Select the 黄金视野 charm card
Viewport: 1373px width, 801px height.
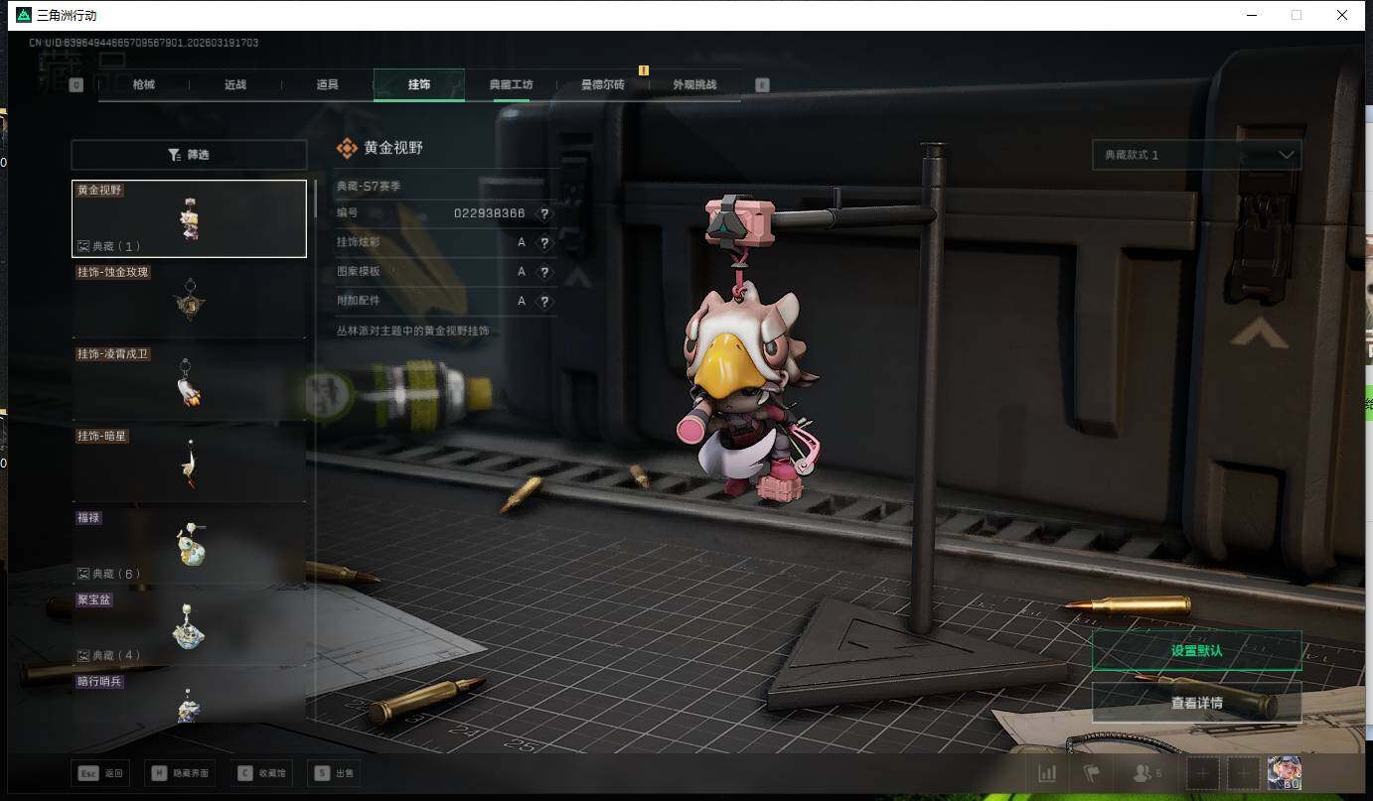pos(189,218)
